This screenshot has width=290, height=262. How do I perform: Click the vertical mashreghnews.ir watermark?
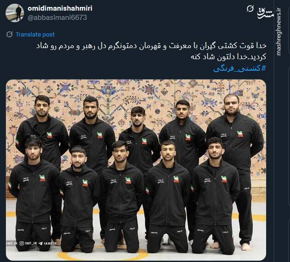[x=279, y=31]
